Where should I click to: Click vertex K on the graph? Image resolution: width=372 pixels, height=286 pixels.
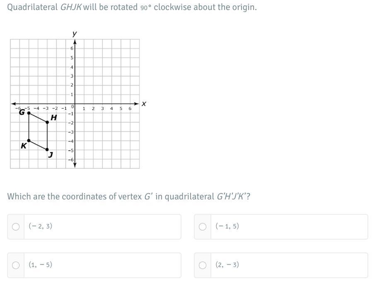click(29, 140)
